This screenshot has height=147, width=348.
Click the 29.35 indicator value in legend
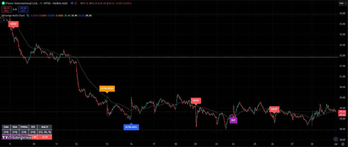point(88,15)
